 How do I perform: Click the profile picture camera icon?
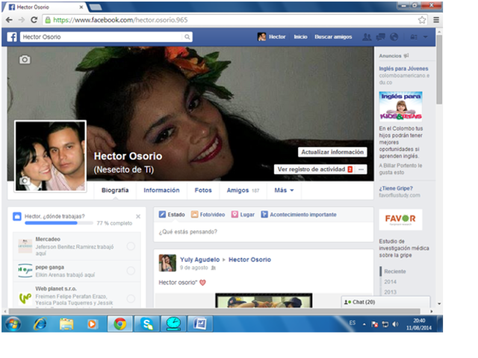(25, 181)
